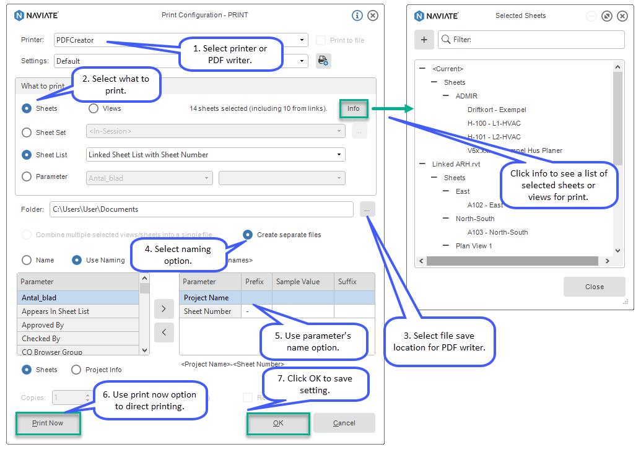Screen dimensions: 641x452
Task: Switch naming source to Project Info
Action: tap(77, 370)
